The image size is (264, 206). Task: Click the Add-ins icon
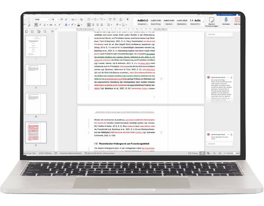tap(238, 20)
